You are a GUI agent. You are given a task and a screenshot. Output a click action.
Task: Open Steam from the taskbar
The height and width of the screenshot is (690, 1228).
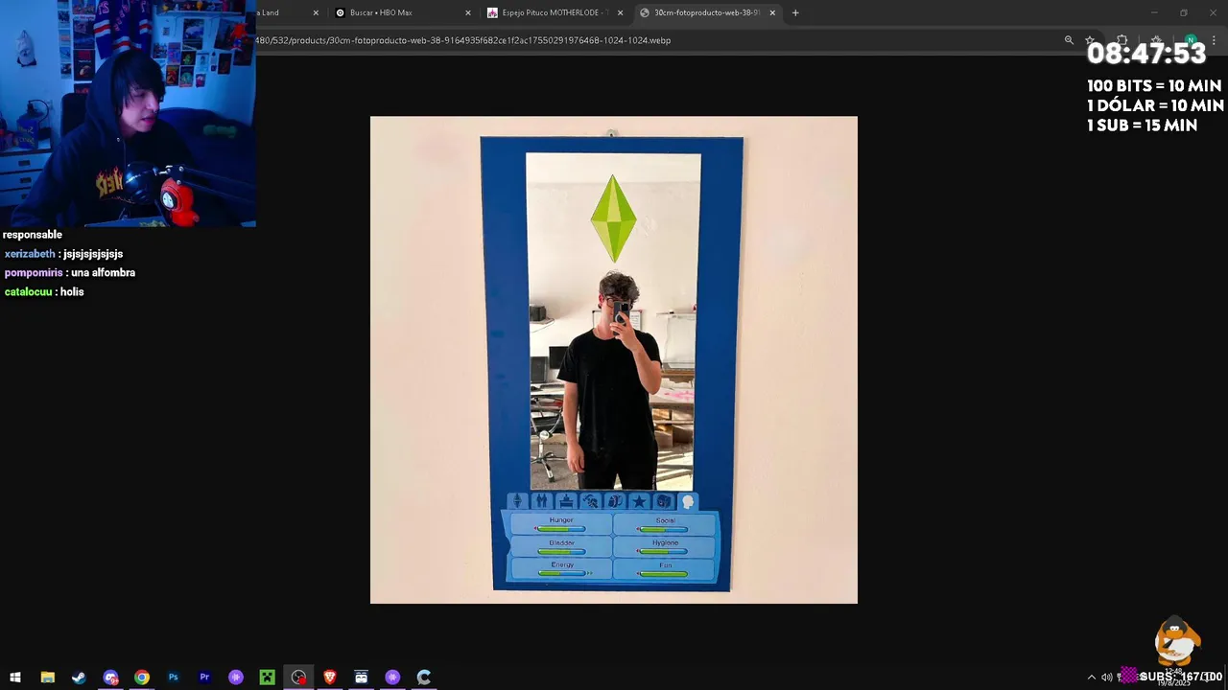click(79, 678)
